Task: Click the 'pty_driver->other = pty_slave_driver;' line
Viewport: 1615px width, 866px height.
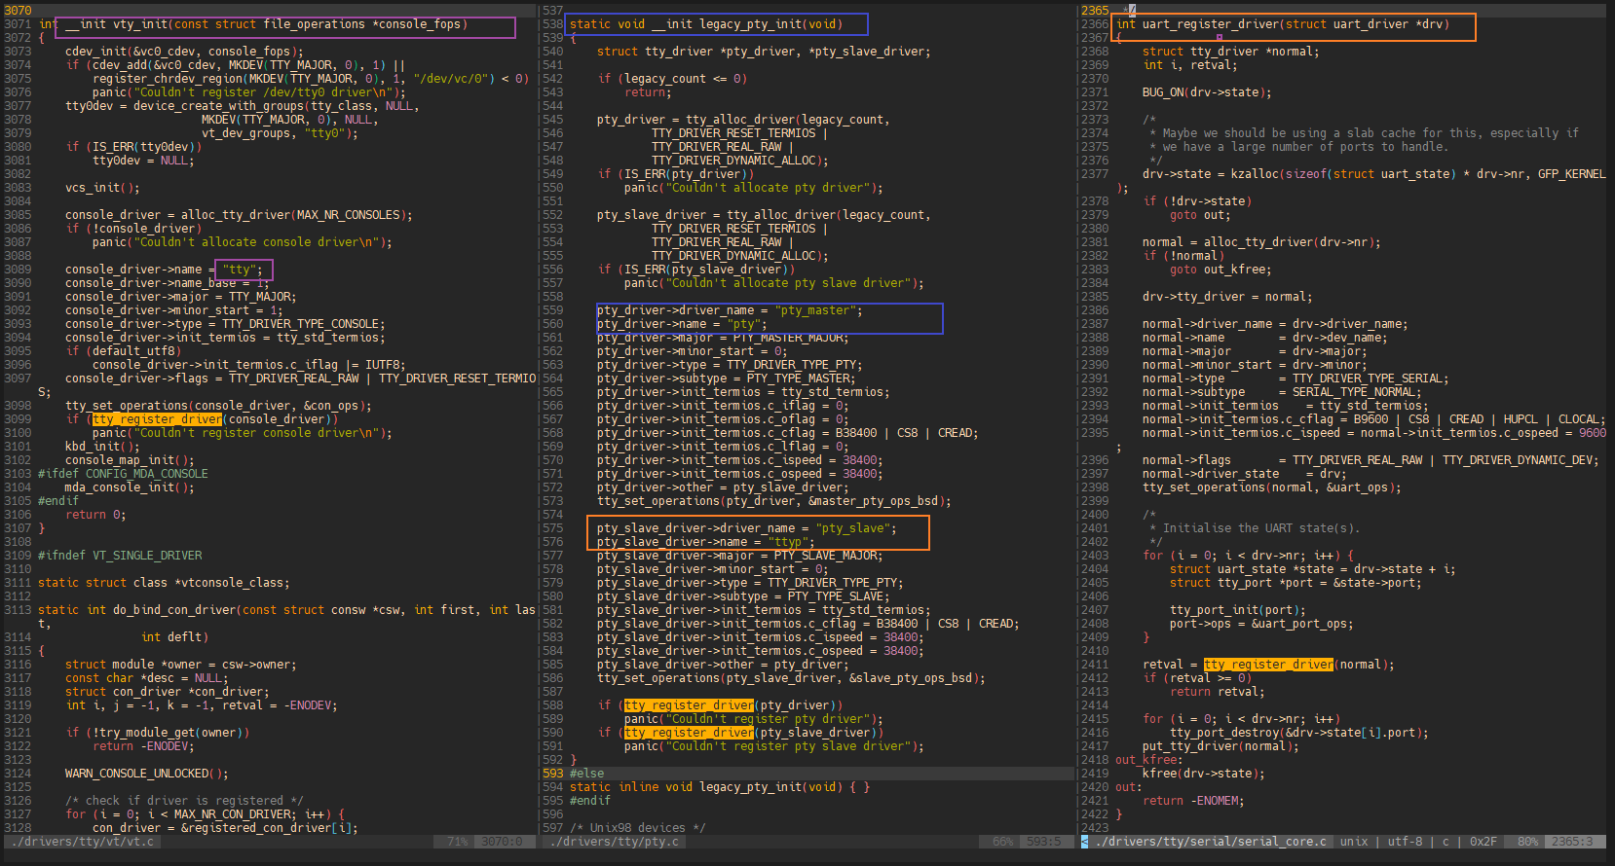Action: coord(723,487)
